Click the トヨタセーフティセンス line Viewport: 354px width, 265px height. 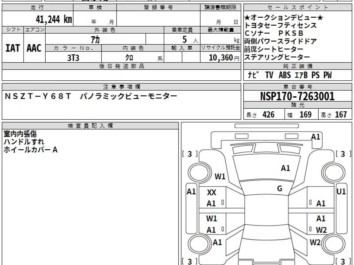click(x=281, y=26)
